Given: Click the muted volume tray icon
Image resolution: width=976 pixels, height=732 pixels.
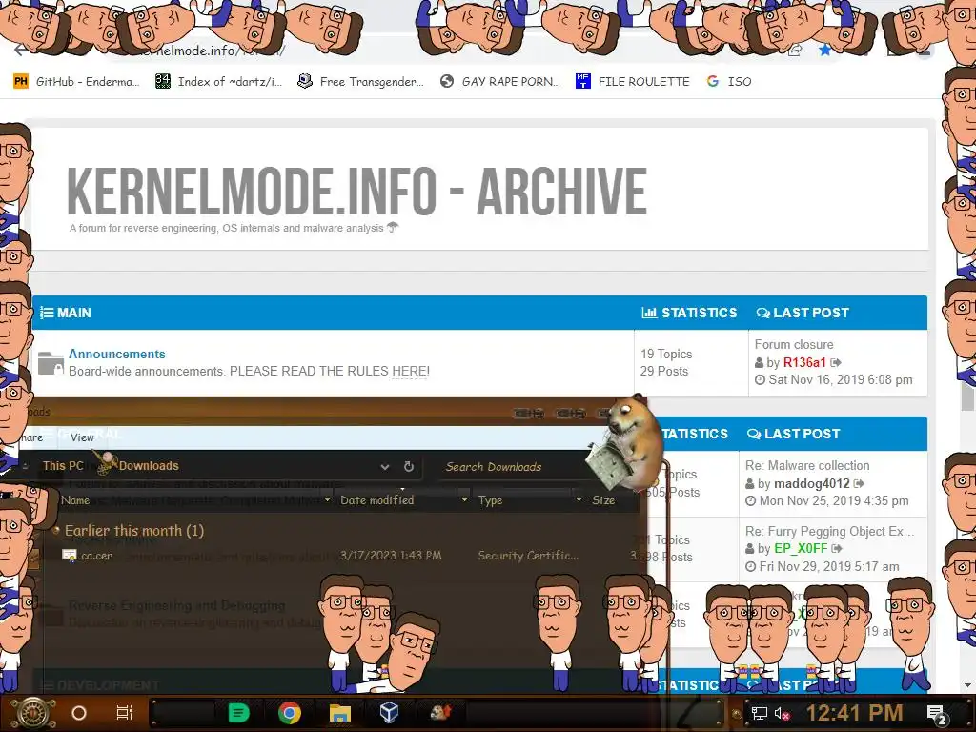Looking at the screenshot, I should point(782,713).
